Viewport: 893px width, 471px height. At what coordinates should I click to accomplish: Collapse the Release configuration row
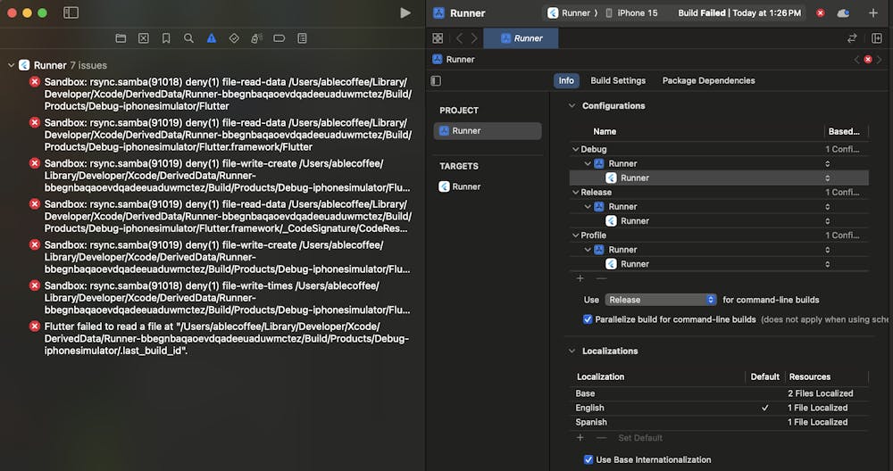[x=575, y=193]
